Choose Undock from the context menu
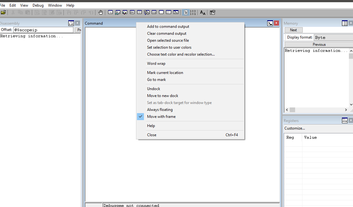 (x=190, y=89)
